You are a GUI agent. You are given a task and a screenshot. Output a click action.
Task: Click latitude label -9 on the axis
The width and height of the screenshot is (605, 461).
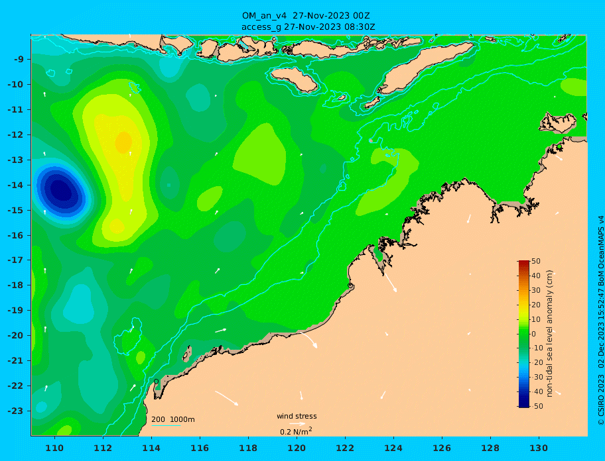coord(19,60)
